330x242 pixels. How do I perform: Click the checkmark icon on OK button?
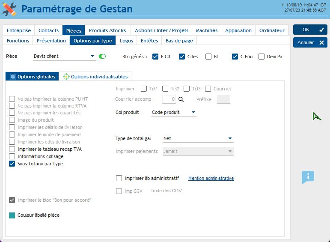click(x=321, y=30)
